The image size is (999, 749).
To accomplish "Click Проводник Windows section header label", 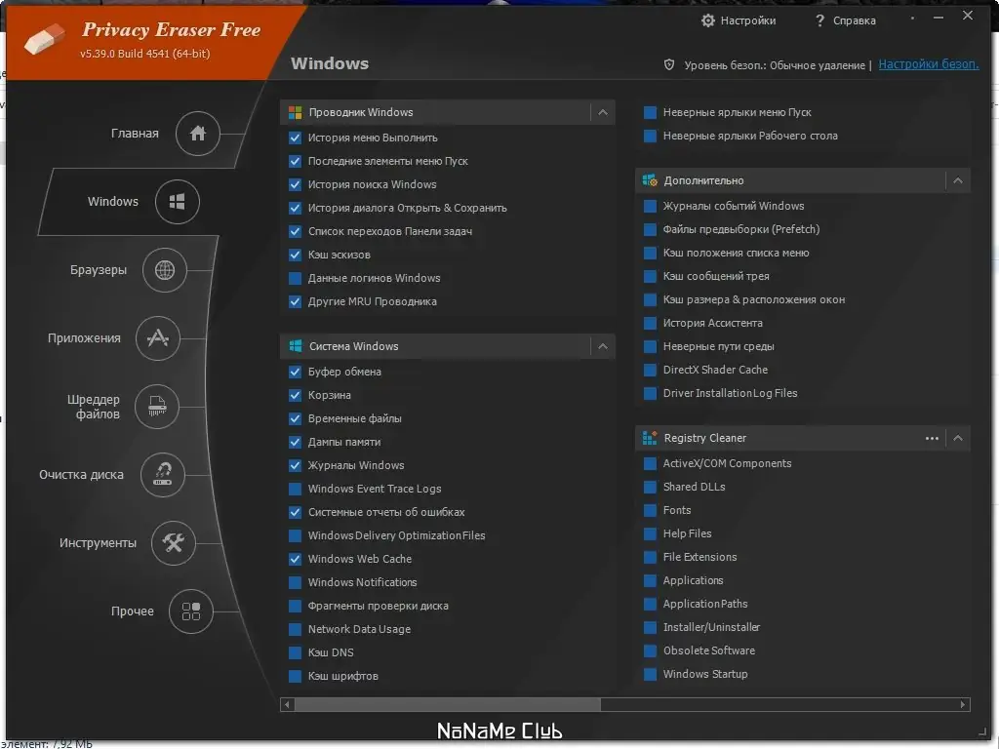I will click(x=361, y=113).
